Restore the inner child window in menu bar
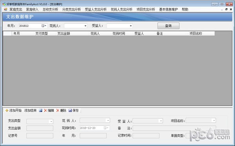This screenshot has height=146, width=235. [x=226, y=9]
